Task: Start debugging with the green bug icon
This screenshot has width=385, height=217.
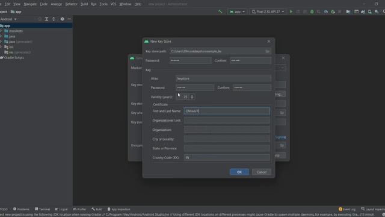Action: (x=312, y=11)
